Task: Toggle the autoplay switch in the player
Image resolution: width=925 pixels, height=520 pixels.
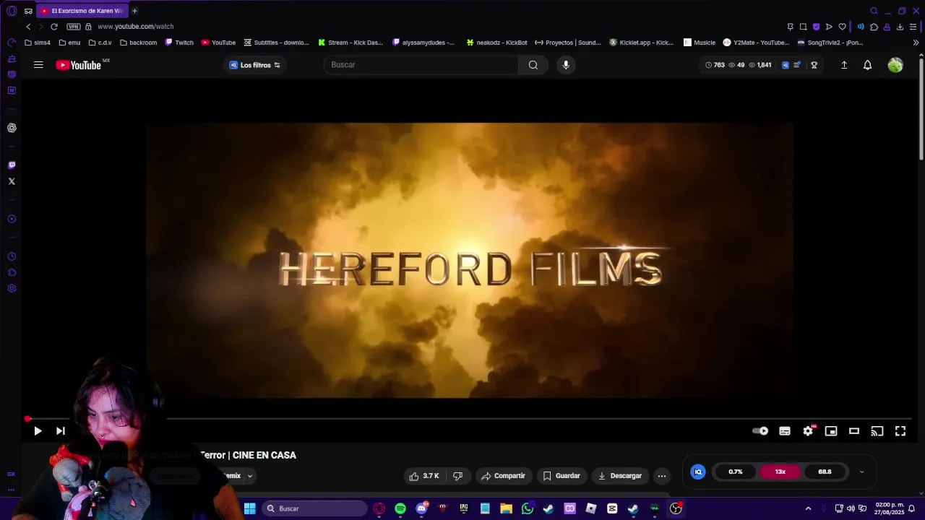Action: coord(760,431)
